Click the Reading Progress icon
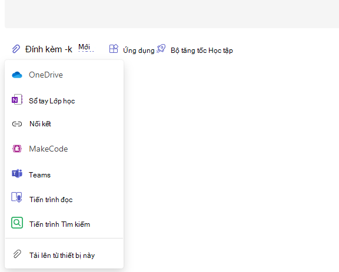This screenshot has width=339, height=272. click(17, 197)
